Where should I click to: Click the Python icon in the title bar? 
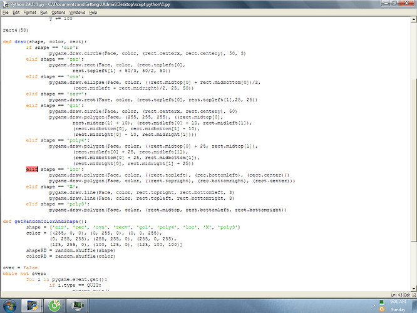point(4,4)
